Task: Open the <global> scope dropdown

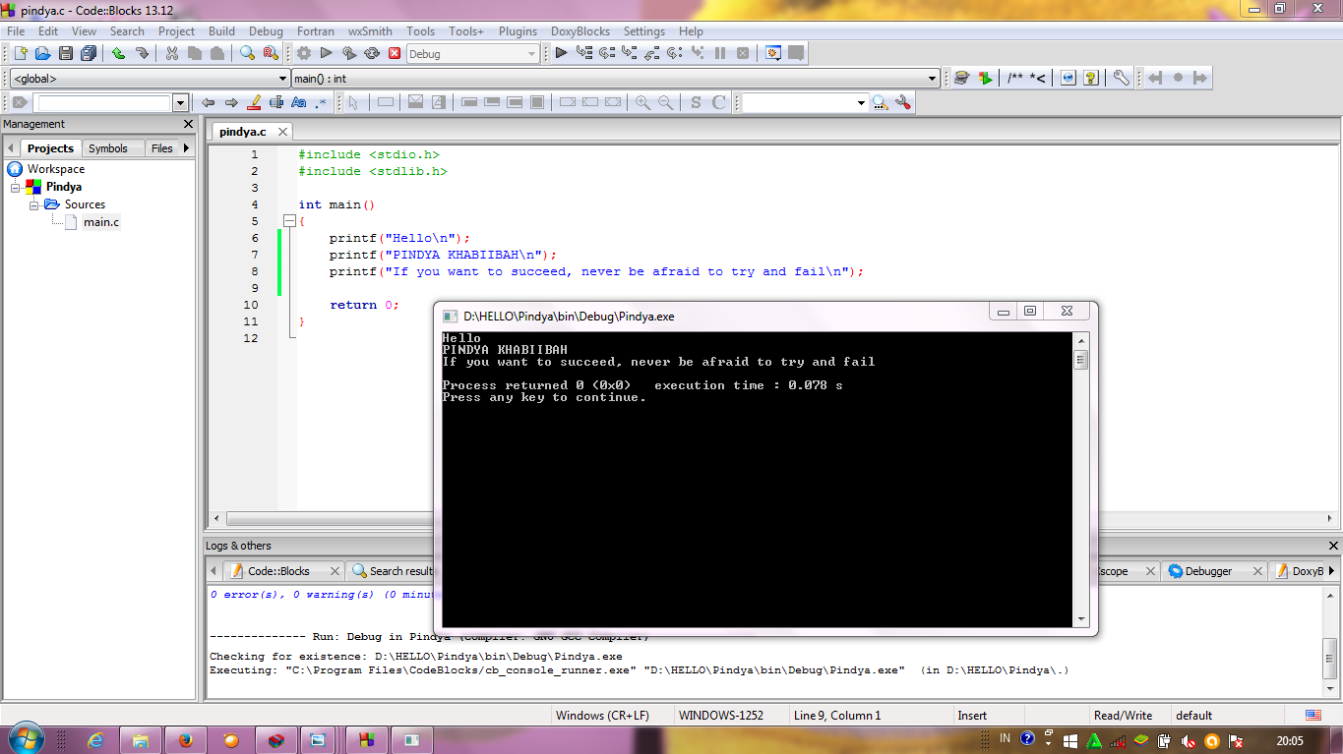Action: (x=149, y=79)
